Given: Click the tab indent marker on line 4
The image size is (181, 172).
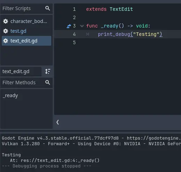Looking at the screenshot, I should [88, 34].
